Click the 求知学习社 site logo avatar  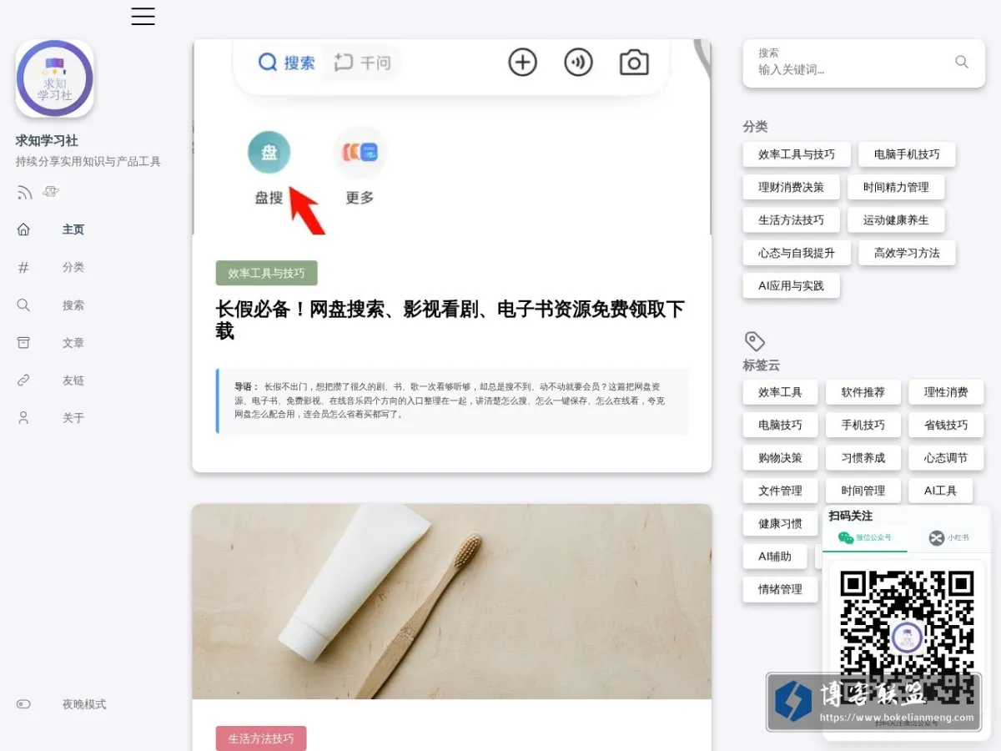[55, 78]
